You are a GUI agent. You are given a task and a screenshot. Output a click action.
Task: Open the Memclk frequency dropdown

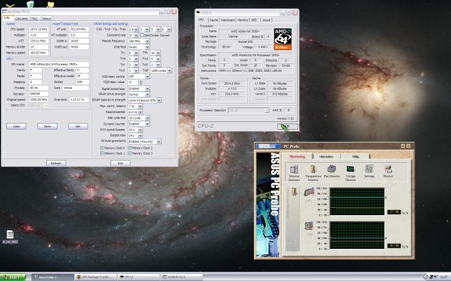pos(147,41)
